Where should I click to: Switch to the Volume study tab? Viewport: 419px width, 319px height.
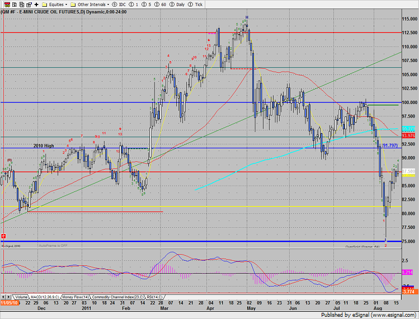tap(21, 297)
